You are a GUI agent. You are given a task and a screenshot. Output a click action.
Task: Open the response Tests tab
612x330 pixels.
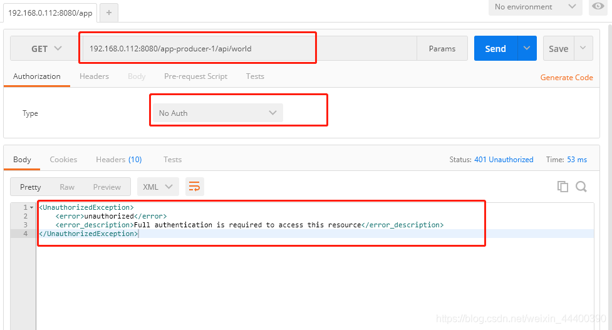[x=172, y=160]
